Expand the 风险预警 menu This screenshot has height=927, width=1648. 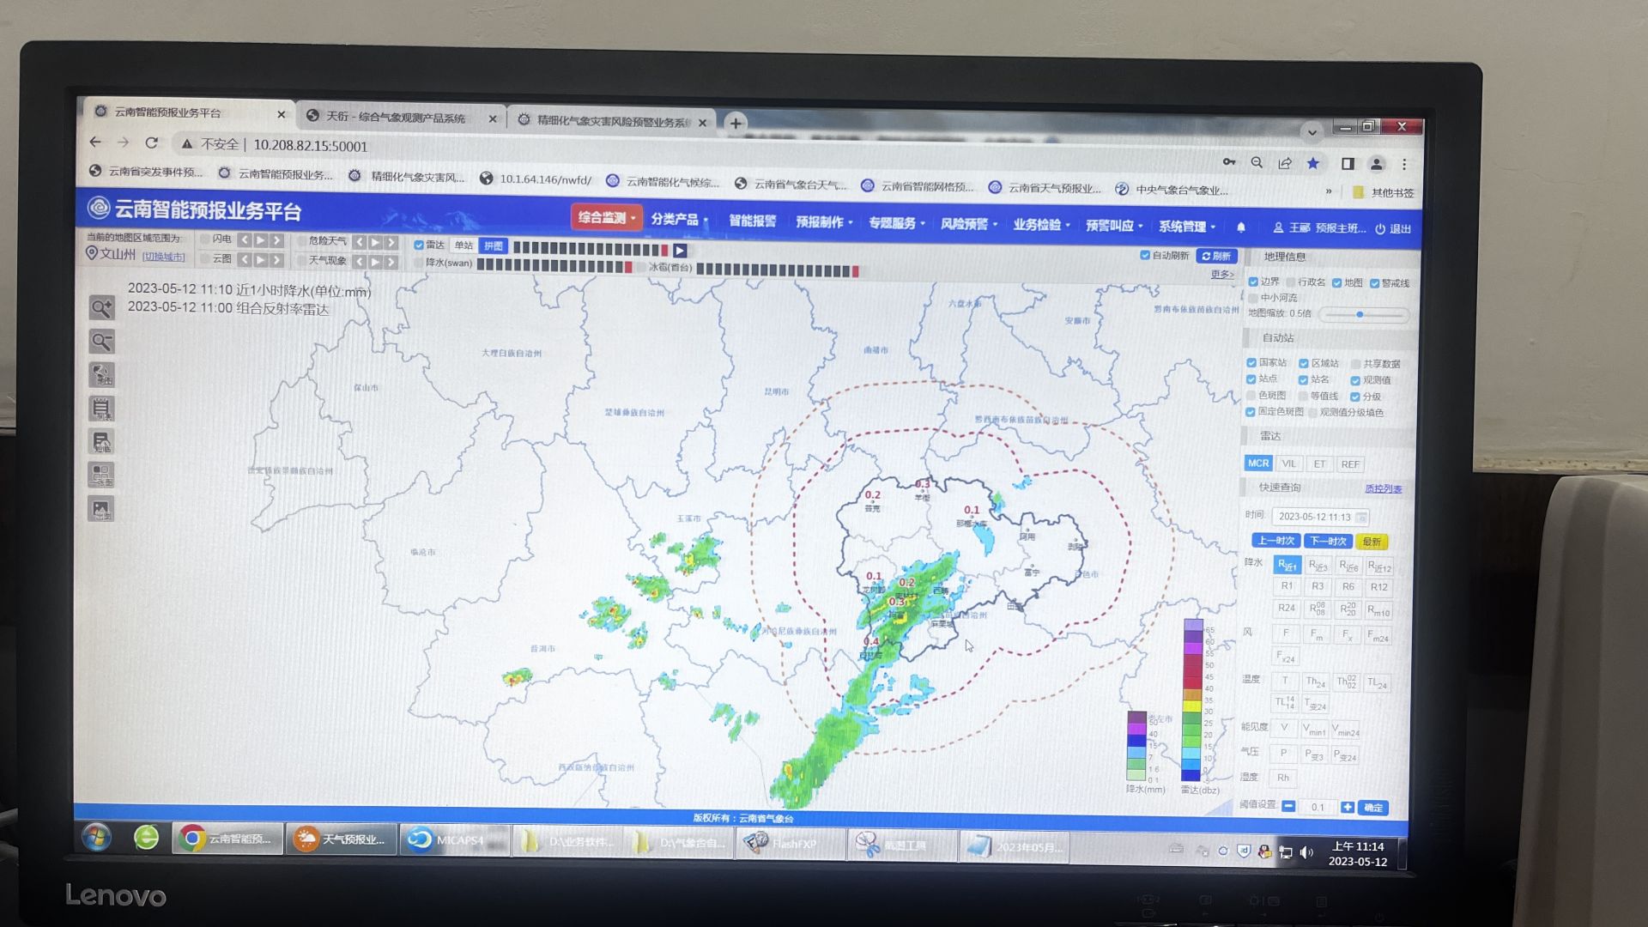(x=969, y=223)
